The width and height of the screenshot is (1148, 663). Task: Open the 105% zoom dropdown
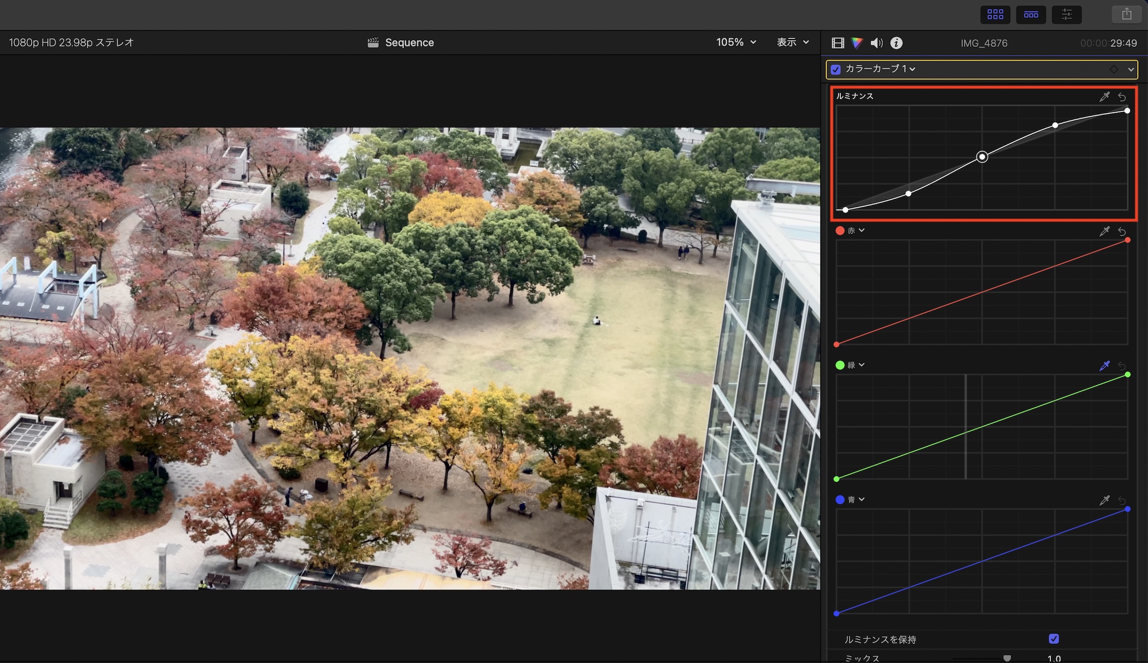coord(736,42)
